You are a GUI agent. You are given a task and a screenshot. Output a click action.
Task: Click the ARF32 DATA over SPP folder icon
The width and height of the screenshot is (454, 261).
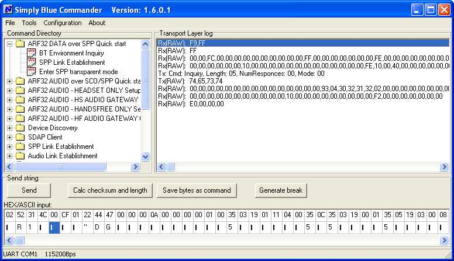tap(20, 44)
